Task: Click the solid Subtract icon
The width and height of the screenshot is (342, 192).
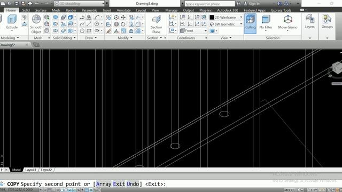Action: [56, 24]
